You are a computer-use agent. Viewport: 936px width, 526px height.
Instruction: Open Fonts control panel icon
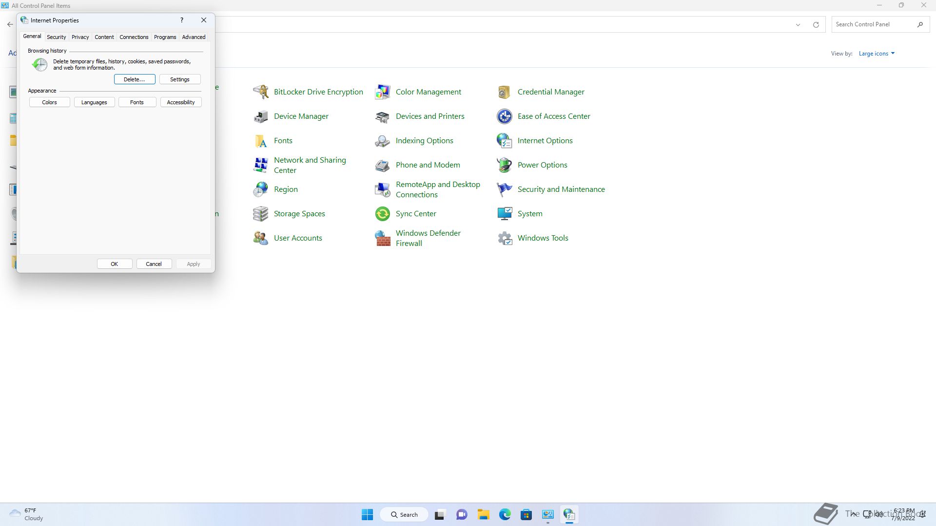(261, 140)
